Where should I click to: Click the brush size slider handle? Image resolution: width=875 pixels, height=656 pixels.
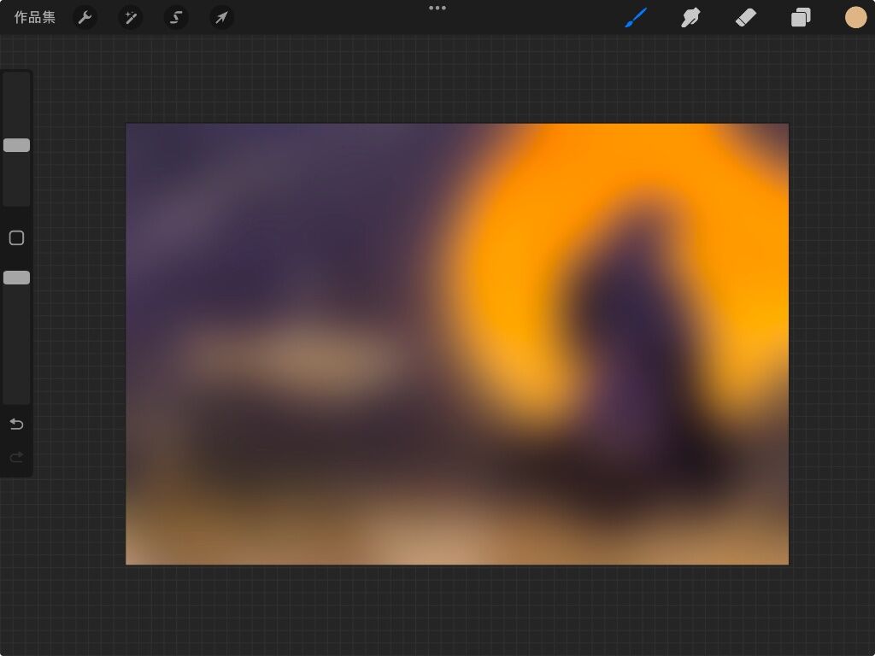point(16,145)
